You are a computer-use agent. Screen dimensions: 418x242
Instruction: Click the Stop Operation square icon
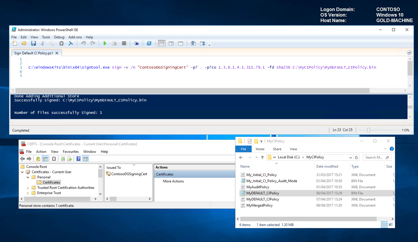[124, 44]
